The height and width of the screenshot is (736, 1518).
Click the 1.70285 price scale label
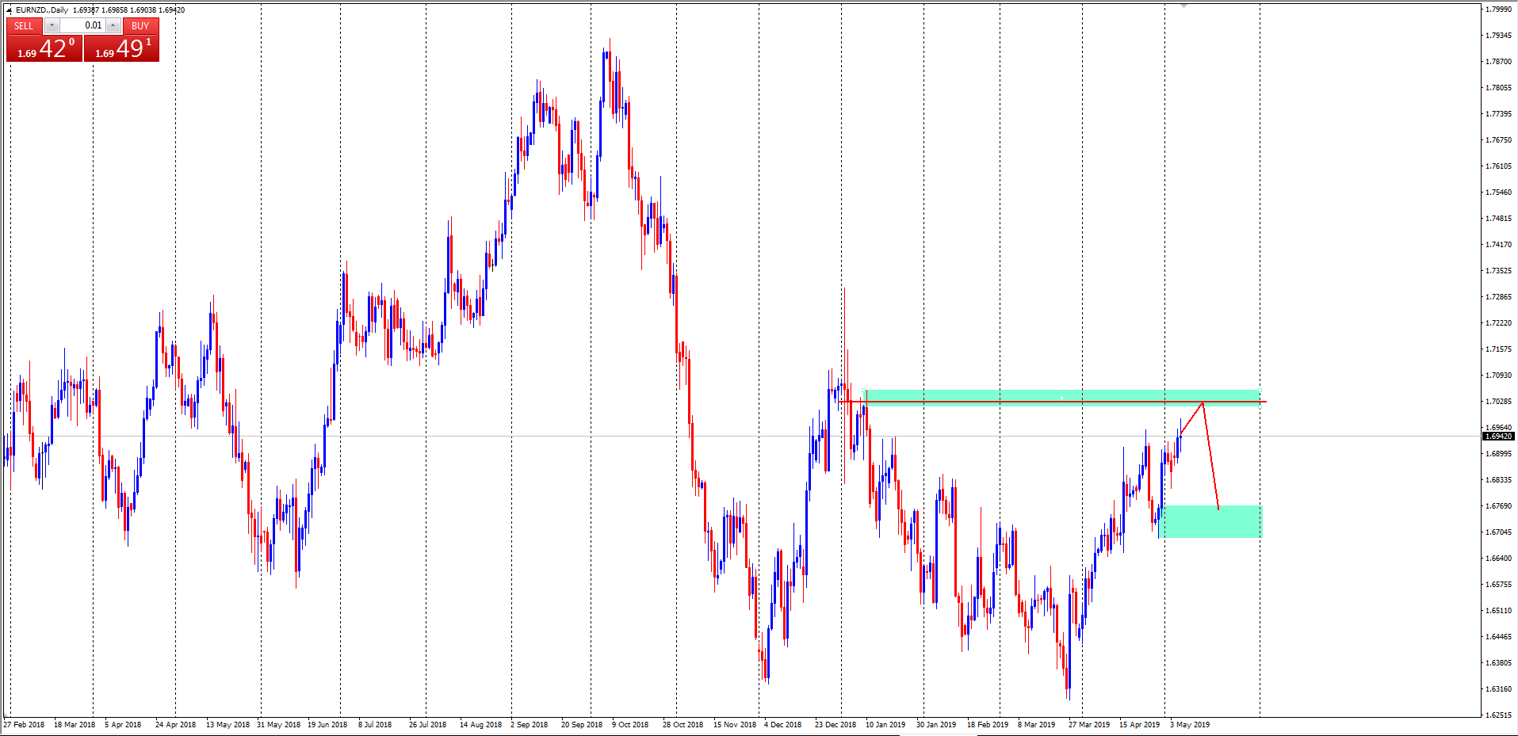1498,402
